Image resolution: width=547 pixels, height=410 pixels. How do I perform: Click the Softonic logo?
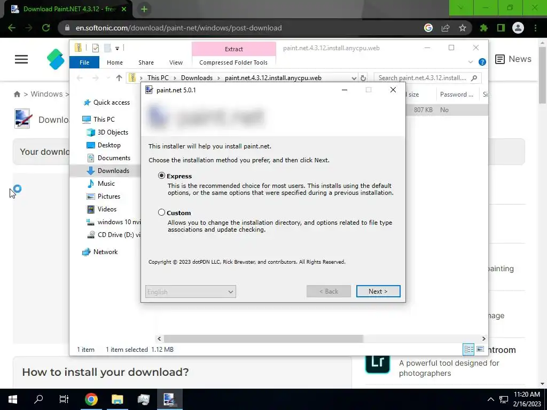[56, 59]
